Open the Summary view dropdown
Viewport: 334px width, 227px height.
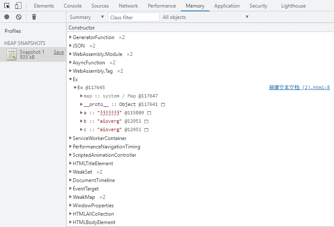click(x=87, y=17)
